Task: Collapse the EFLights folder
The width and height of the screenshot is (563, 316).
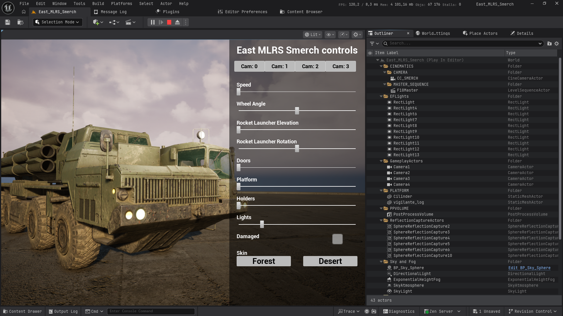Action: click(x=381, y=96)
